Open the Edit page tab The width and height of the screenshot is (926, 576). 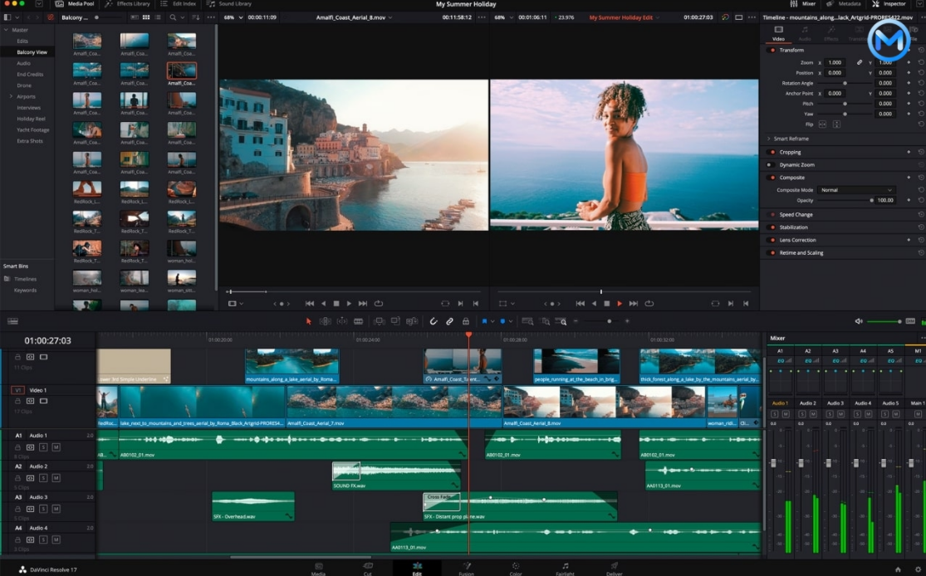(417, 569)
